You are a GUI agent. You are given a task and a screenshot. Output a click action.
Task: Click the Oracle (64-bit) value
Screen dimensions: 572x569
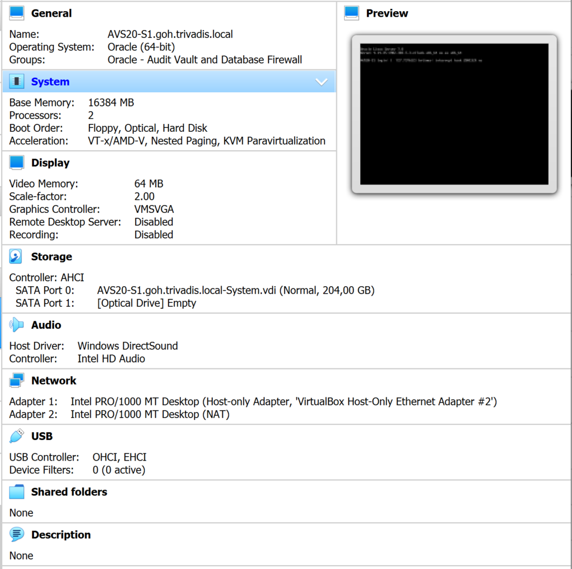[x=141, y=47]
